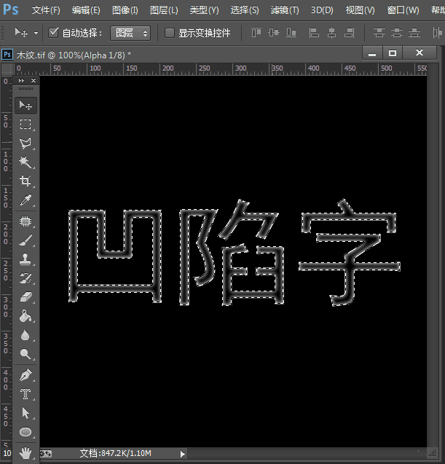
Task: Click Align Horizontal Centers icon
Action: [x=331, y=33]
